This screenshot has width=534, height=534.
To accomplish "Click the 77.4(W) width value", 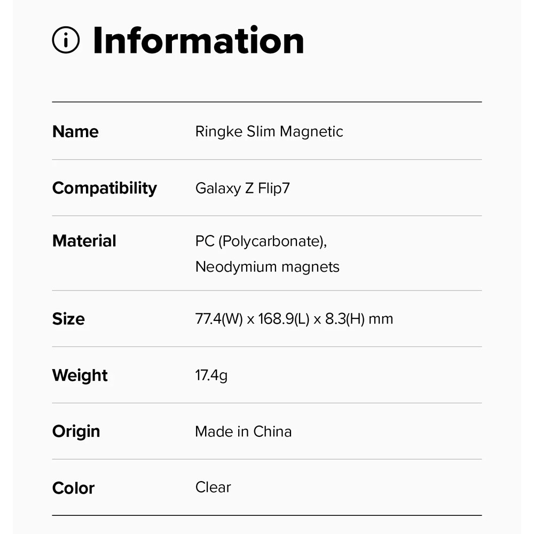I will tap(219, 319).
